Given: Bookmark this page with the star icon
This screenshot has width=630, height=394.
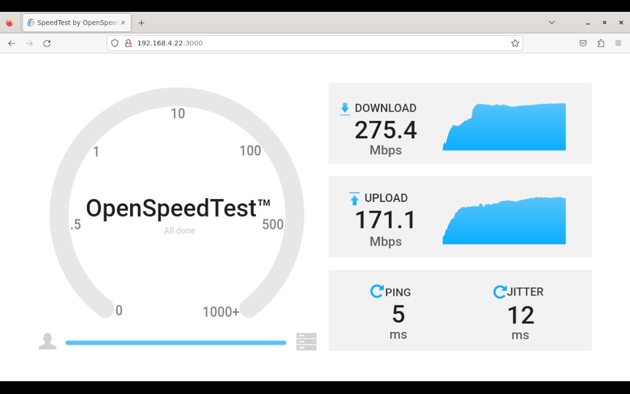Looking at the screenshot, I should point(515,43).
